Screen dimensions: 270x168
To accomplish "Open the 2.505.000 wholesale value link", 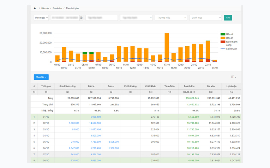I will coord(114,142).
